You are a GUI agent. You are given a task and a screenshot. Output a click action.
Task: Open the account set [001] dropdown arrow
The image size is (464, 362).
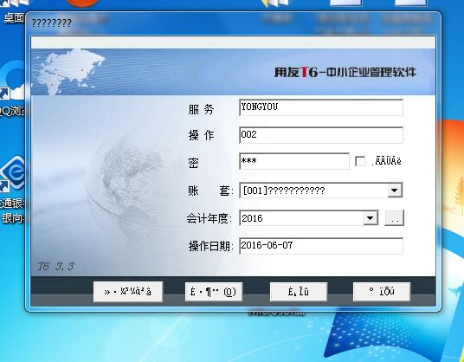point(395,191)
